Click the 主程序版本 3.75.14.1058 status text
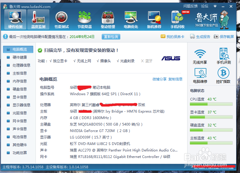240x173 pixels. tap(23, 167)
